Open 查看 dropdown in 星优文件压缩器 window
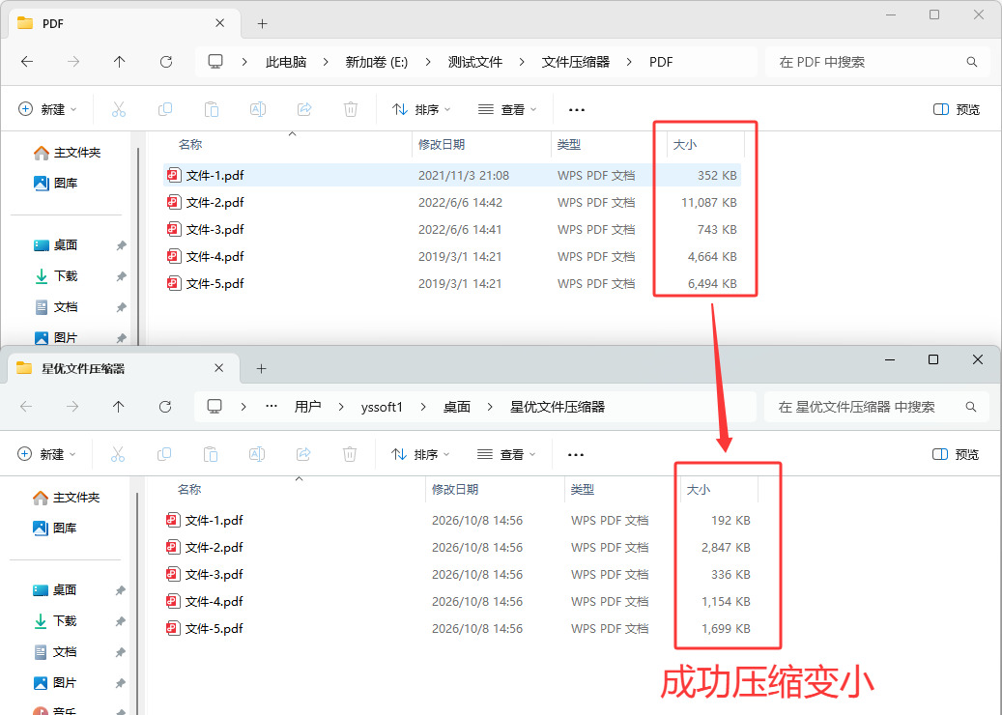The height and width of the screenshot is (715, 1002). pyautogui.click(x=506, y=454)
